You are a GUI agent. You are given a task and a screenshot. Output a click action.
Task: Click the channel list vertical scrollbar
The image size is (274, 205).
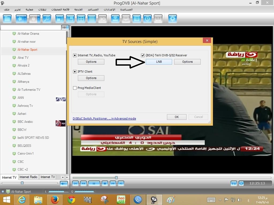click(x=68, y=102)
